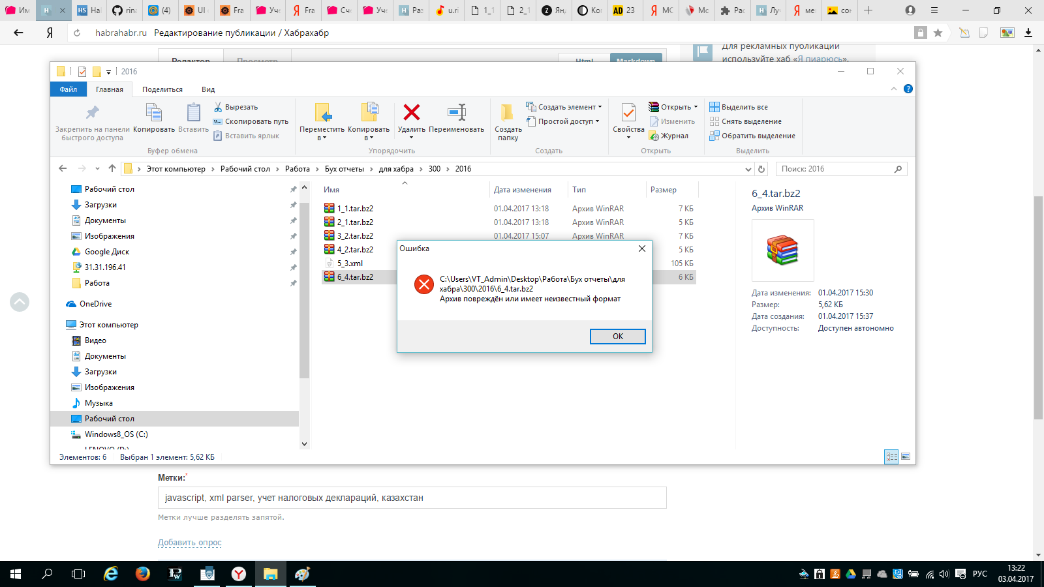Refresh the Explorer address bar location

761,169
